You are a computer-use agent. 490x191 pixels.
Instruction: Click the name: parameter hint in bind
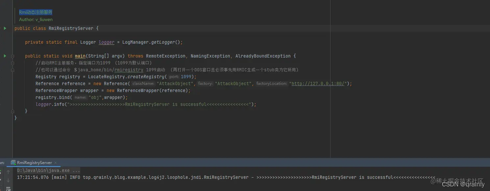click(80, 97)
